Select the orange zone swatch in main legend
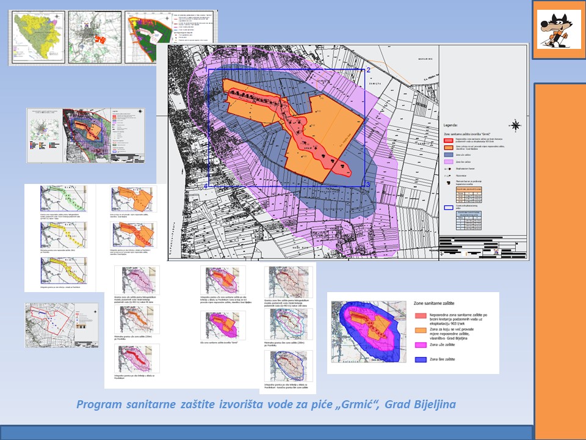The width and height of the screenshot is (586, 440). pos(449,147)
